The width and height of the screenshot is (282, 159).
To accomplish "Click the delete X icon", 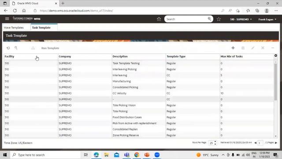I will 263,48.
